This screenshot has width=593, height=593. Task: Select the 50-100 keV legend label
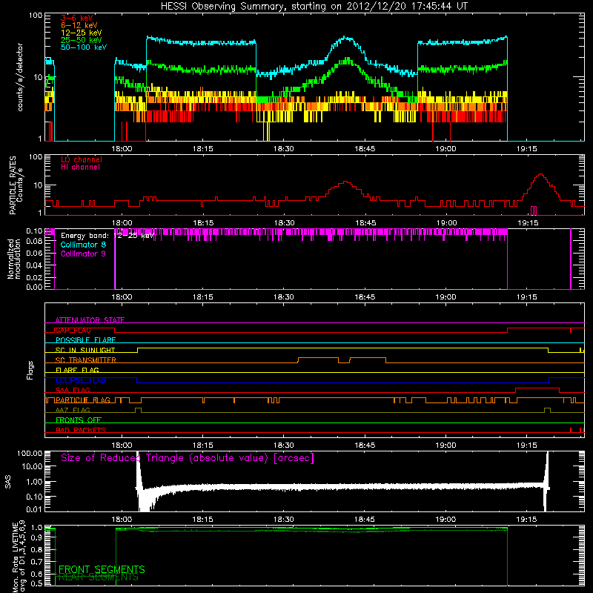[x=84, y=47]
